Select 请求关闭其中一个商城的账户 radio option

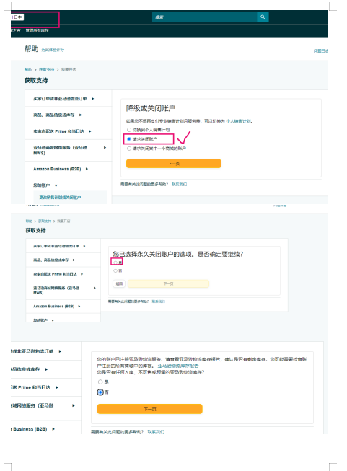point(129,149)
